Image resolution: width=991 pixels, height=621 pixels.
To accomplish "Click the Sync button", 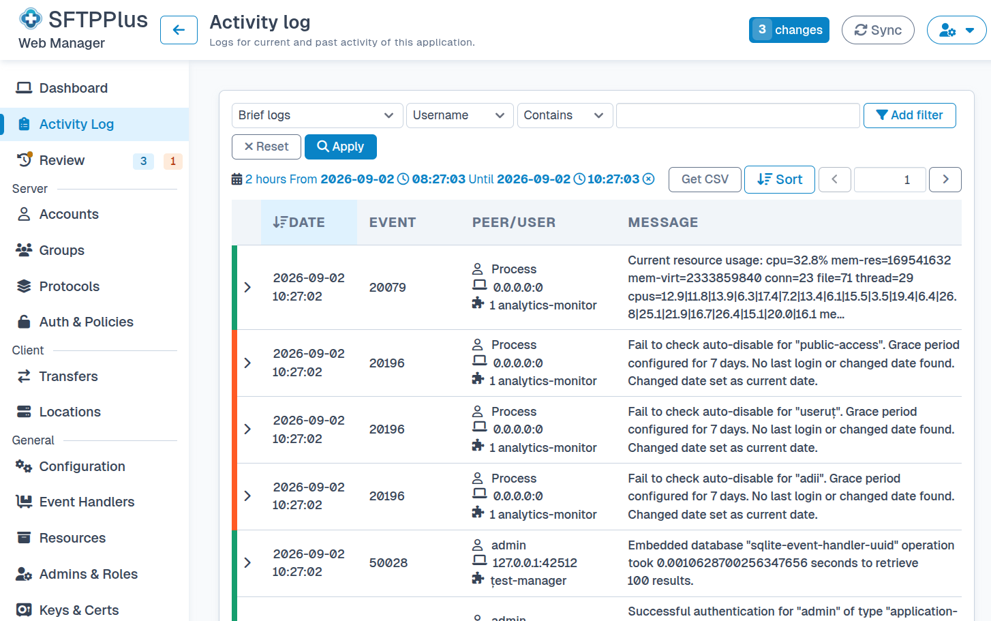I will (878, 30).
